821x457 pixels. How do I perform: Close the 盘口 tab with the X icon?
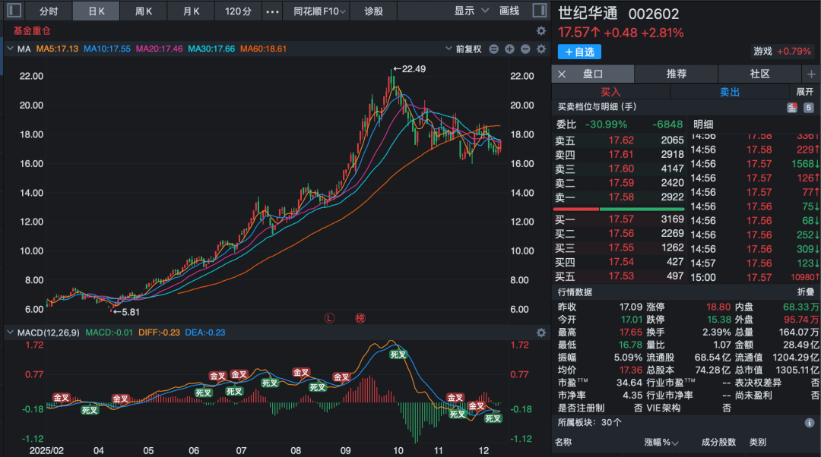tap(563, 74)
